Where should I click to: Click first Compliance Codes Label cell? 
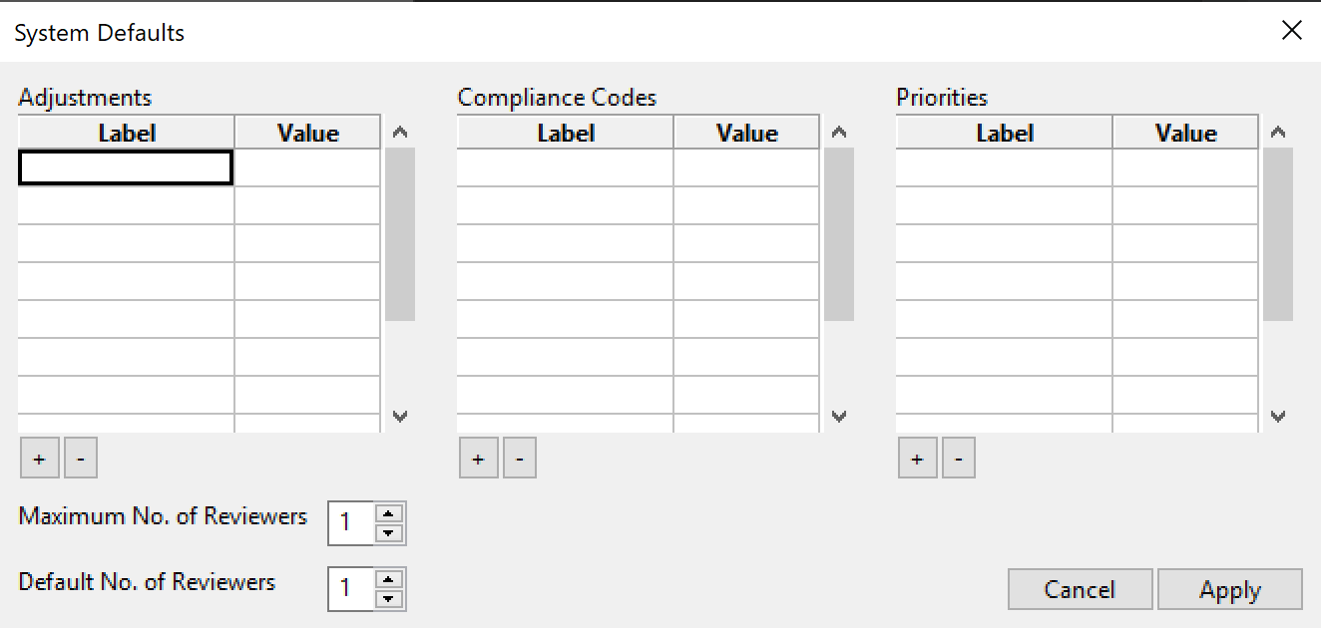coord(566,167)
